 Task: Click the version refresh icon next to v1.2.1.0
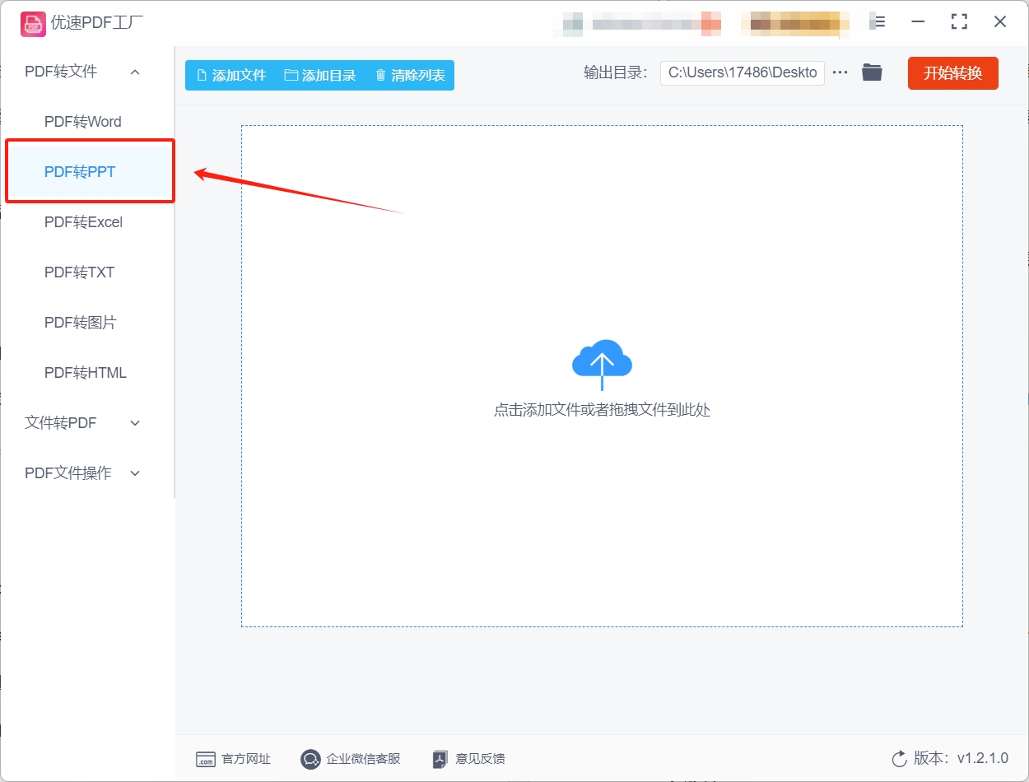(897, 759)
